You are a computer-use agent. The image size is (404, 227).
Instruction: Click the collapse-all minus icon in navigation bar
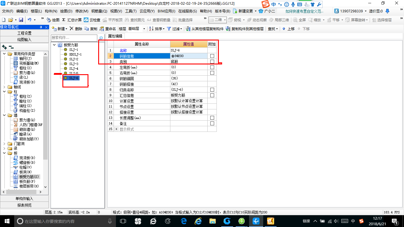coord(11,47)
